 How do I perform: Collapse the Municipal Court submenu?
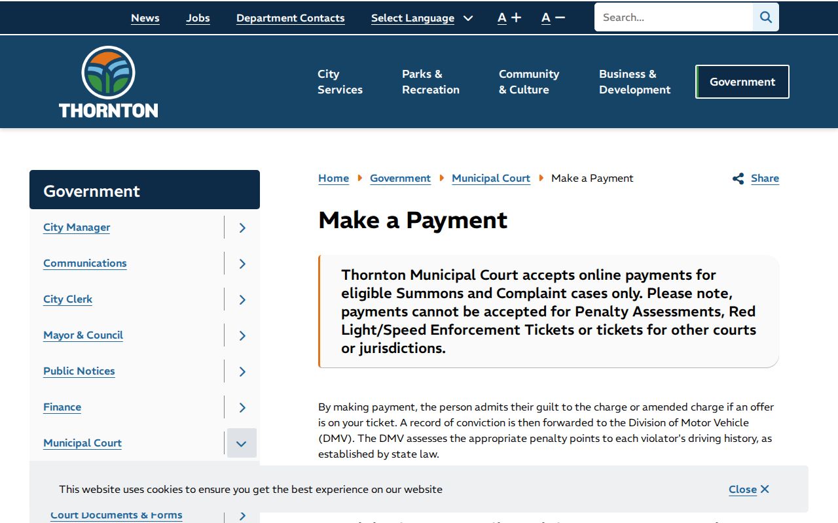pos(242,443)
